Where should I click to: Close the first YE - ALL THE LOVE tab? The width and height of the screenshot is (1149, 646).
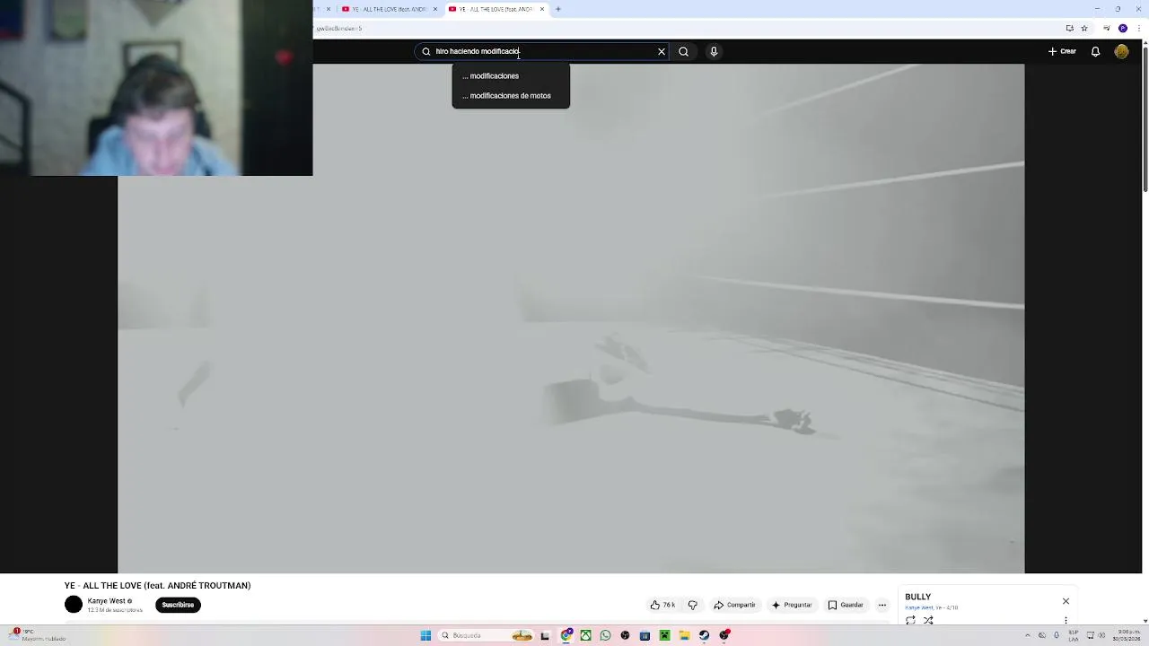point(436,9)
